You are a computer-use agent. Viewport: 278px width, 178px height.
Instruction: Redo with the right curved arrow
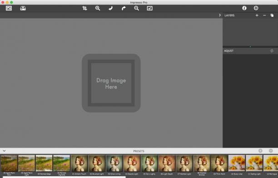click(124, 8)
